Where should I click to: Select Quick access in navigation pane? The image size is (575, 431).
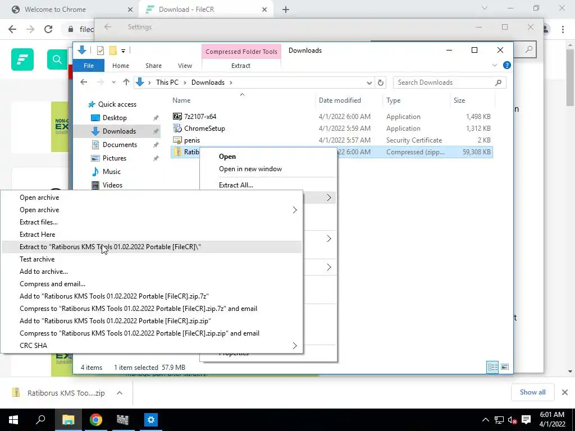pyautogui.click(x=117, y=104)
